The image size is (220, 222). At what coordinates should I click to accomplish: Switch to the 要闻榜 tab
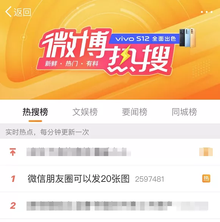click(x=134, y=112)
